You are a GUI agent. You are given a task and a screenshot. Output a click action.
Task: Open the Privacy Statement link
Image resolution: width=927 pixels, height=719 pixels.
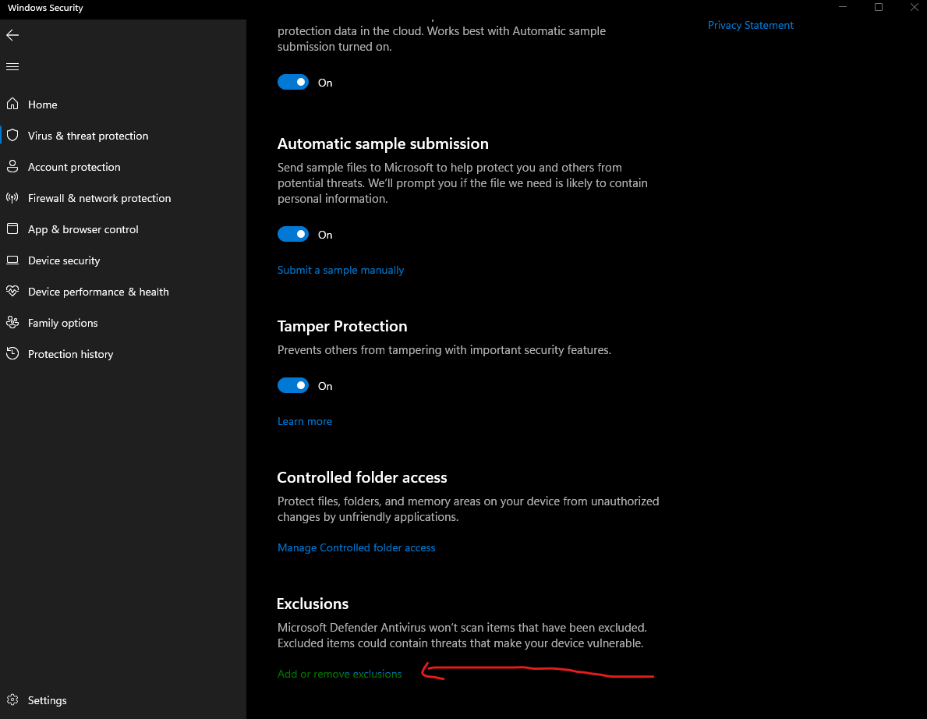coord(750,25)
